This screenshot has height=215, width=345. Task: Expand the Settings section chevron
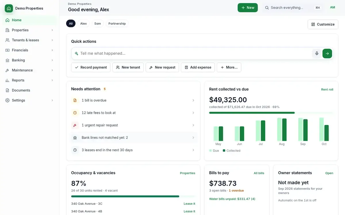(52, 100)
